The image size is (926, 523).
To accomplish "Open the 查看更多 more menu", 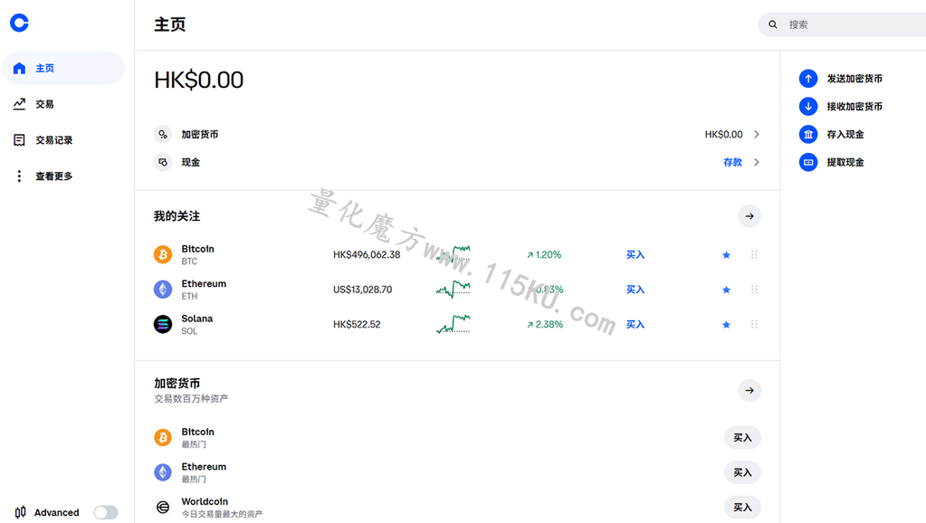I will tap(63, 176).
